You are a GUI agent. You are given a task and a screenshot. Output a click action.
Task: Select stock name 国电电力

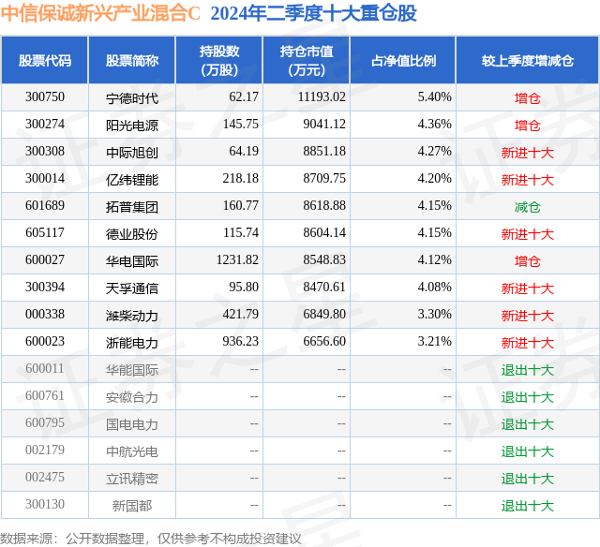pos(132,424)
